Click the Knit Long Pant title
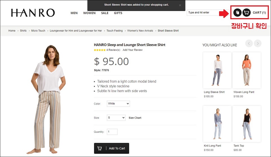Screen dimensions: 271x157 [x=212, y=146]
